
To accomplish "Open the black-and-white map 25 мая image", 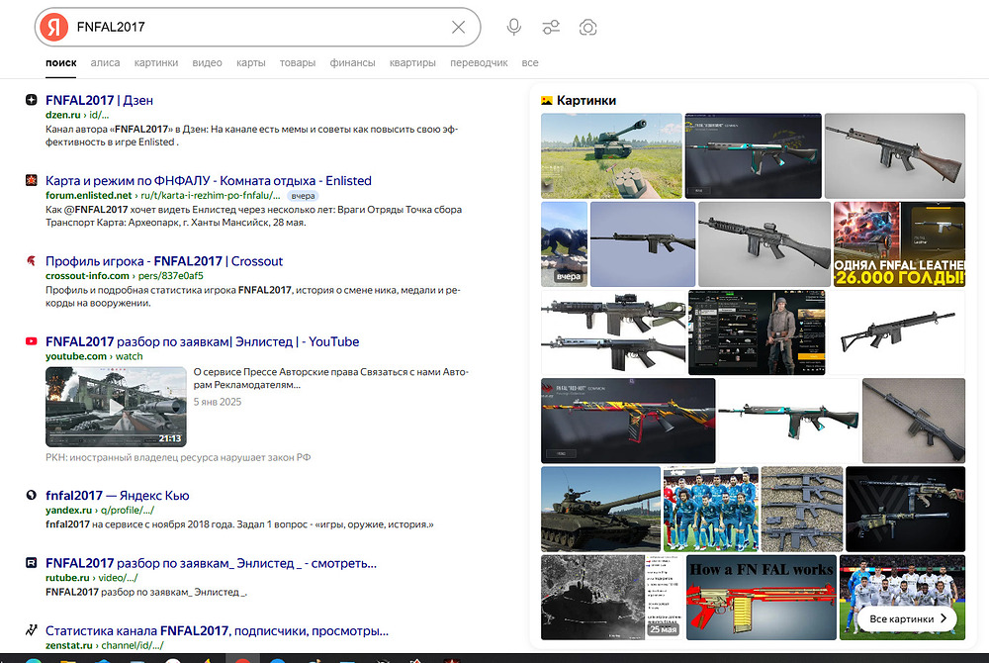I will point(612,598).
